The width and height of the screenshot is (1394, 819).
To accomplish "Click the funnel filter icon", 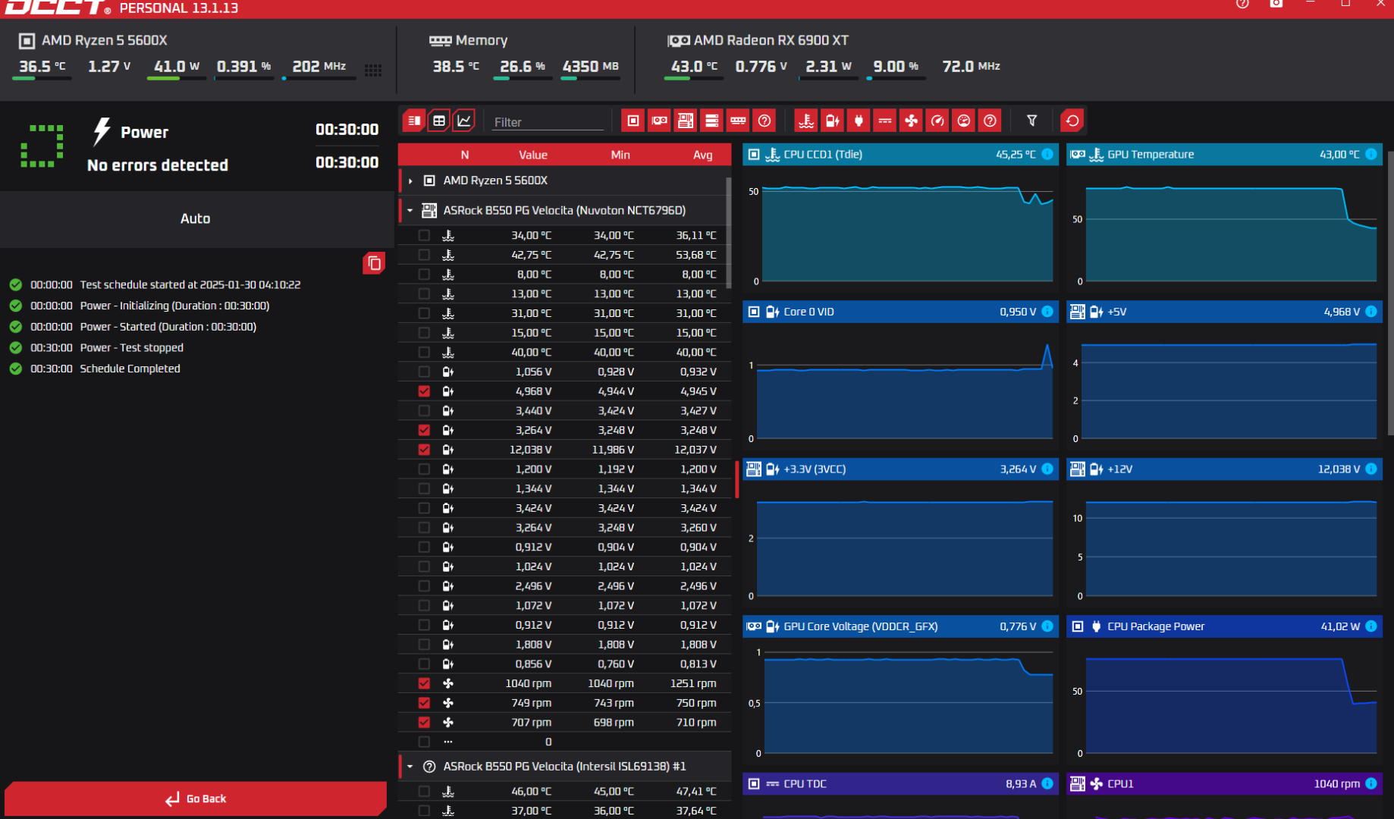I will 1031,121.
